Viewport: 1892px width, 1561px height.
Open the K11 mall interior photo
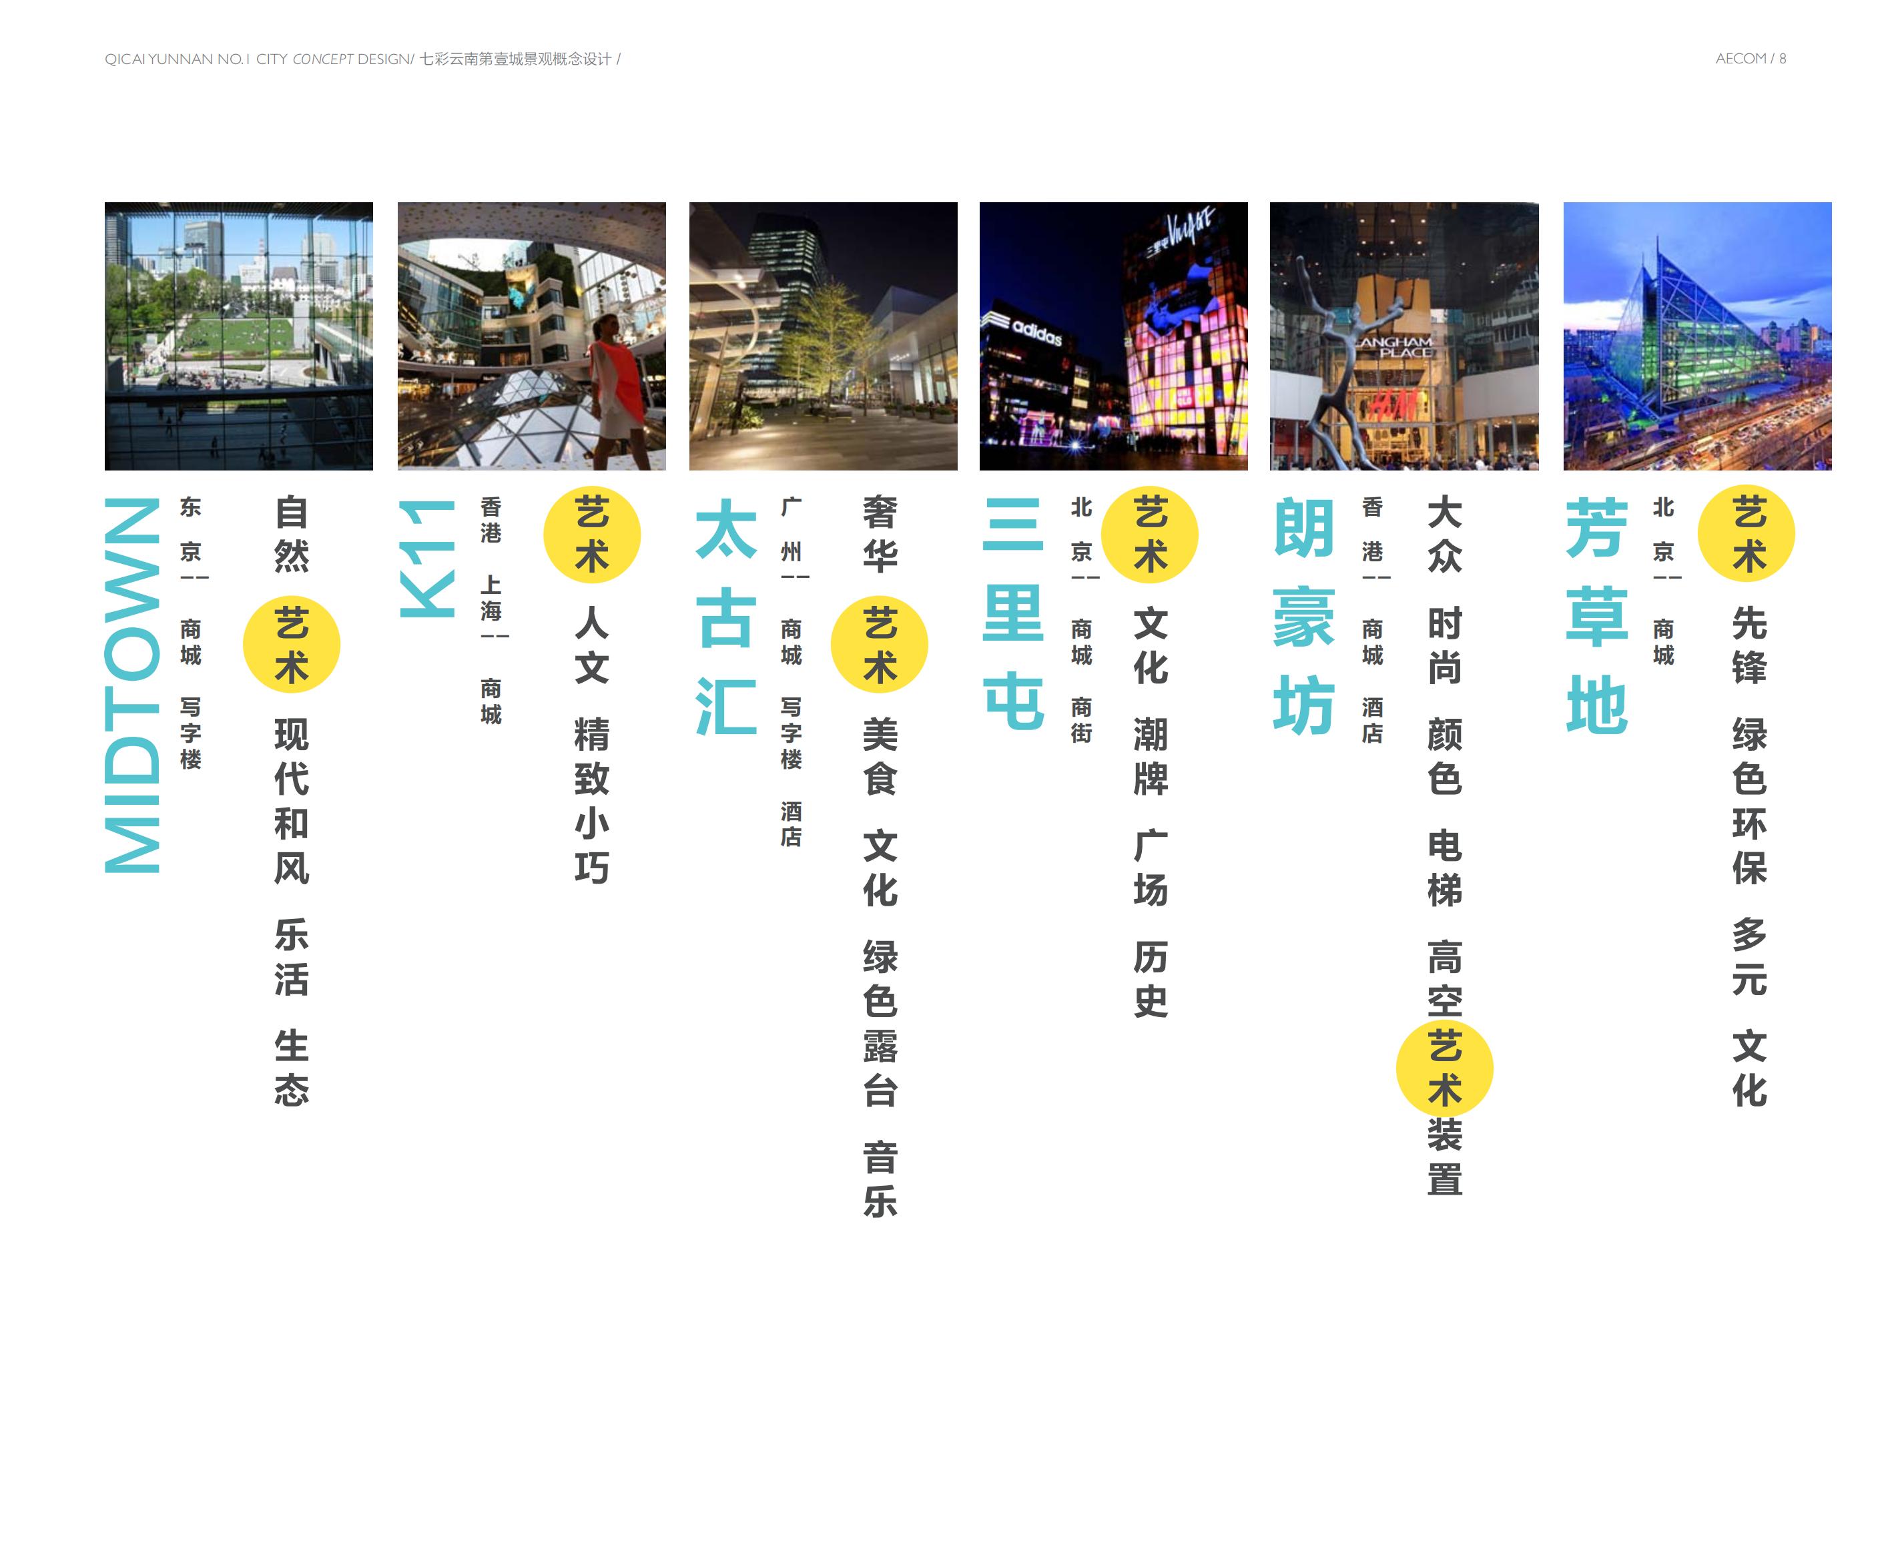click(x=531, y=336)
